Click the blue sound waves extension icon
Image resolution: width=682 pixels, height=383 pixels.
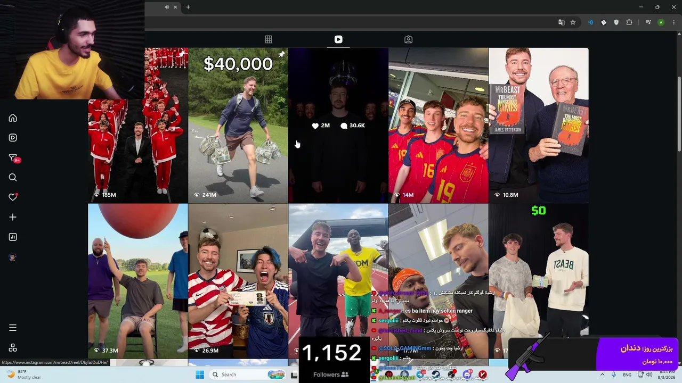click(x=590, y=22)
